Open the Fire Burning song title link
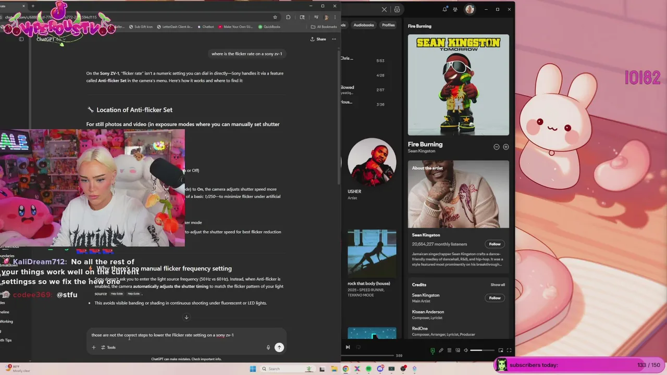This screenshot has height=375, width=667. [x=425, y=144]
